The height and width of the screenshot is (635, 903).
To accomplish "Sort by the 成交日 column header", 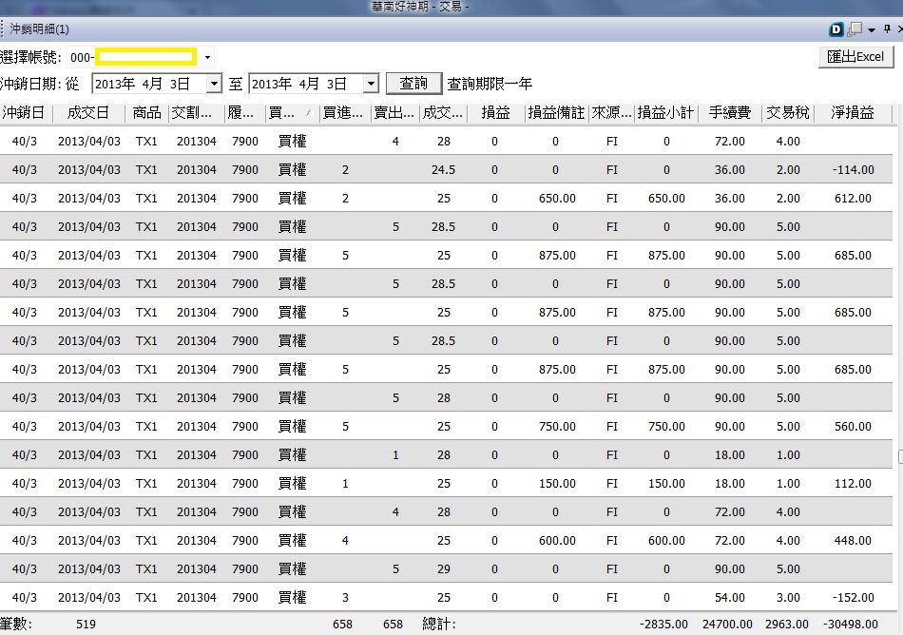I will pos(88,113).
